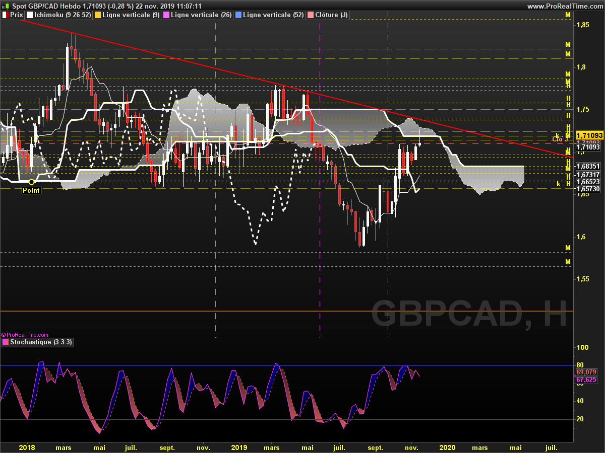This screenshot has width=605, height=453.
Task: Click the sept. label between 2018 and 2019
Action: coord(167,447)
